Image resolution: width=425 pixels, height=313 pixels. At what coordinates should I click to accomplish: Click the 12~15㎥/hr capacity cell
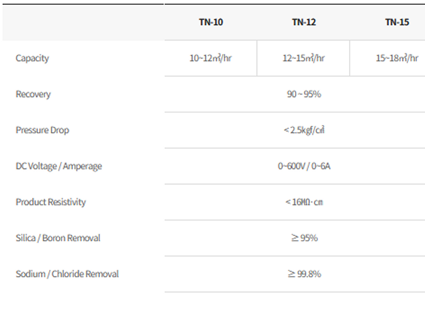point(304,58)
